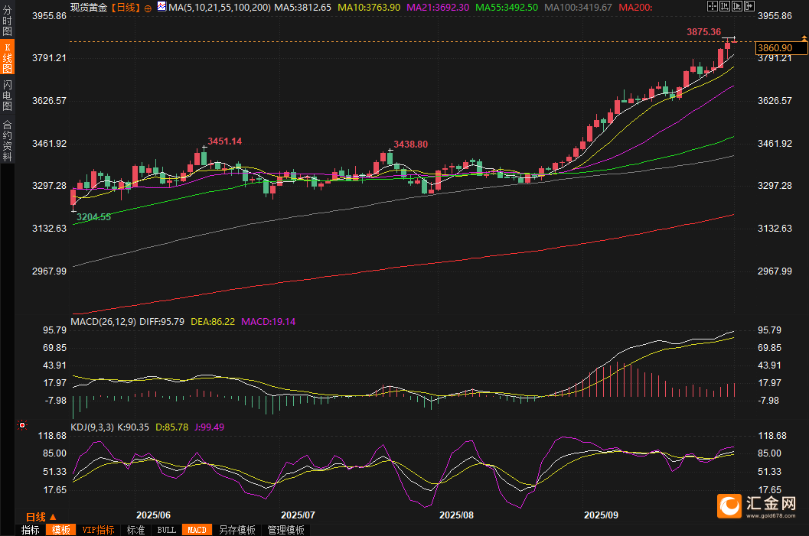Click the rightmost arrow-export chart toolbar icon
This screenshot has height=536, width=809.
pyautogui.click(x=749, y=6)
